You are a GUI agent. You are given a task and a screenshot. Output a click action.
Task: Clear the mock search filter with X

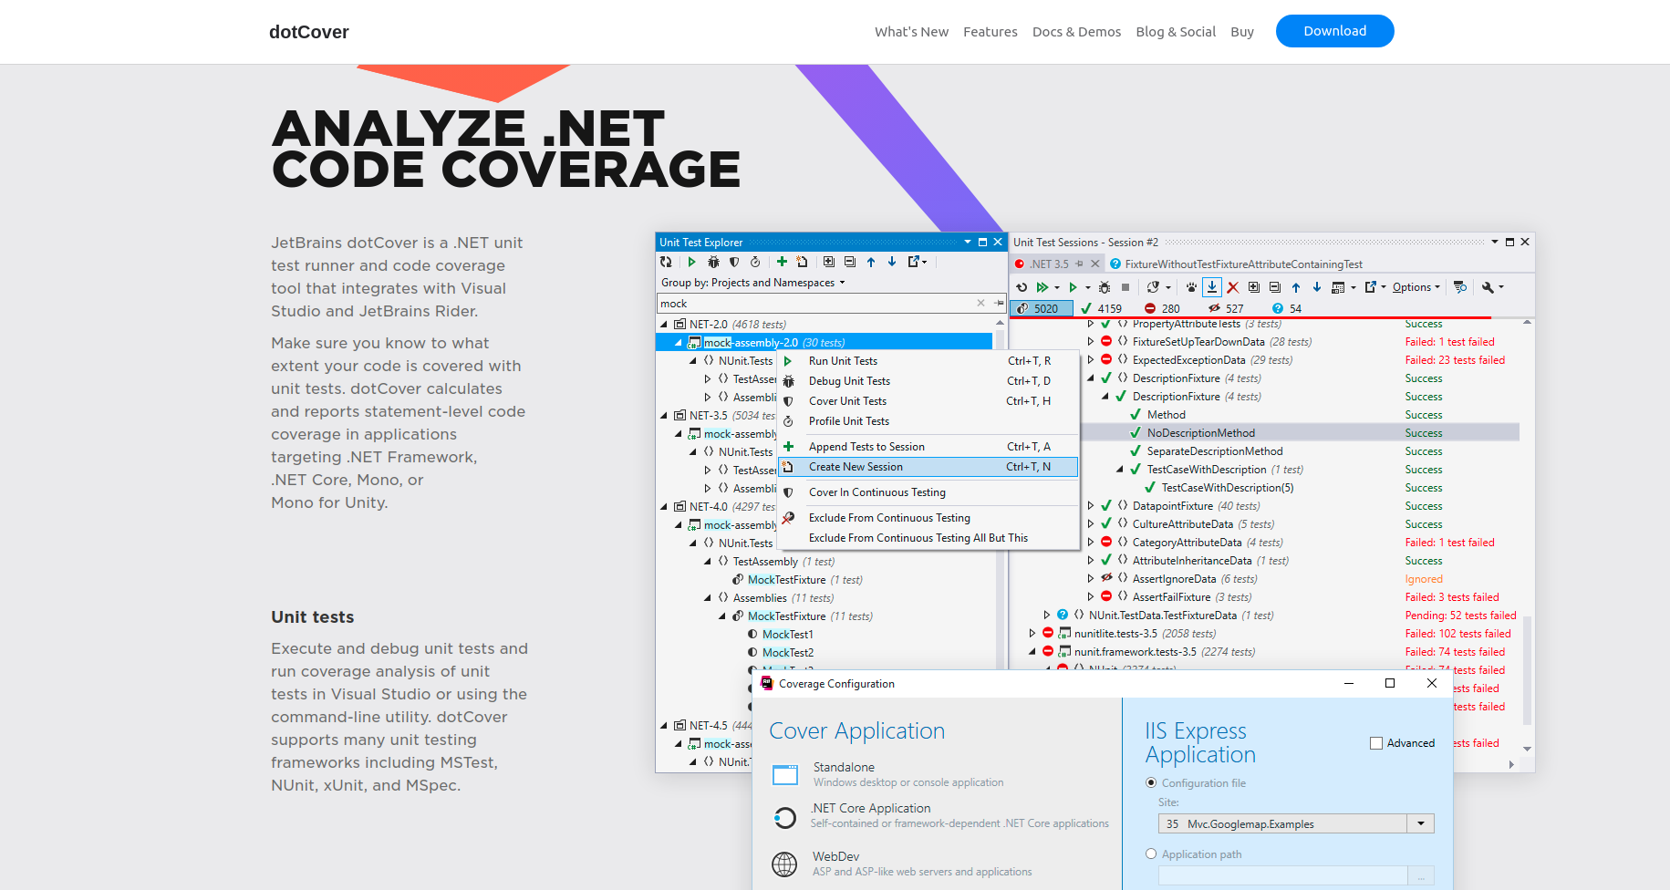pyautogui.click(x=980, y=304)
